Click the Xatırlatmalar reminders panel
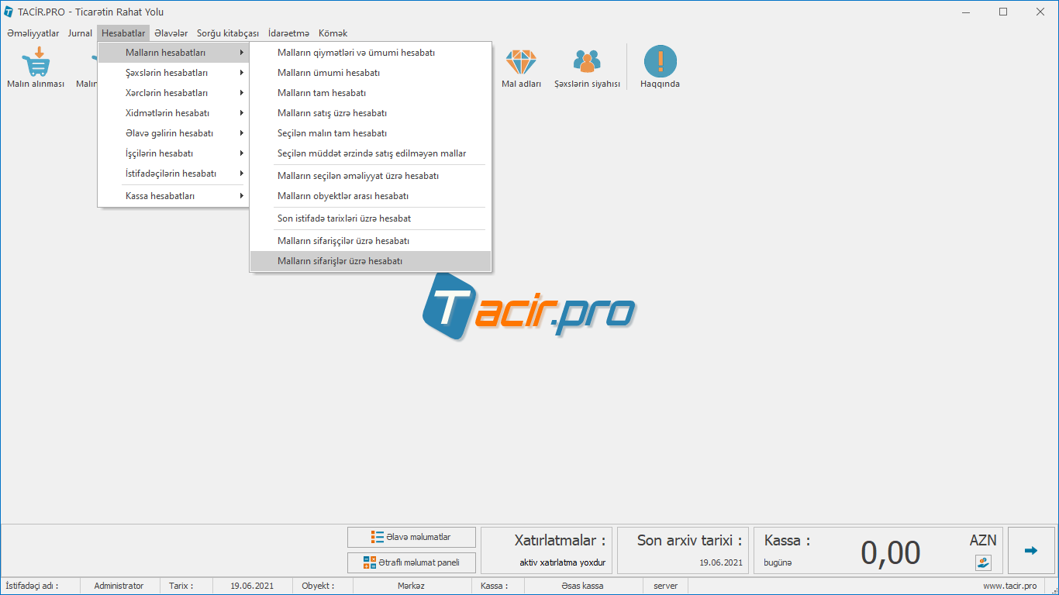This screenshot has height=595, width=1059. (547, 551)
